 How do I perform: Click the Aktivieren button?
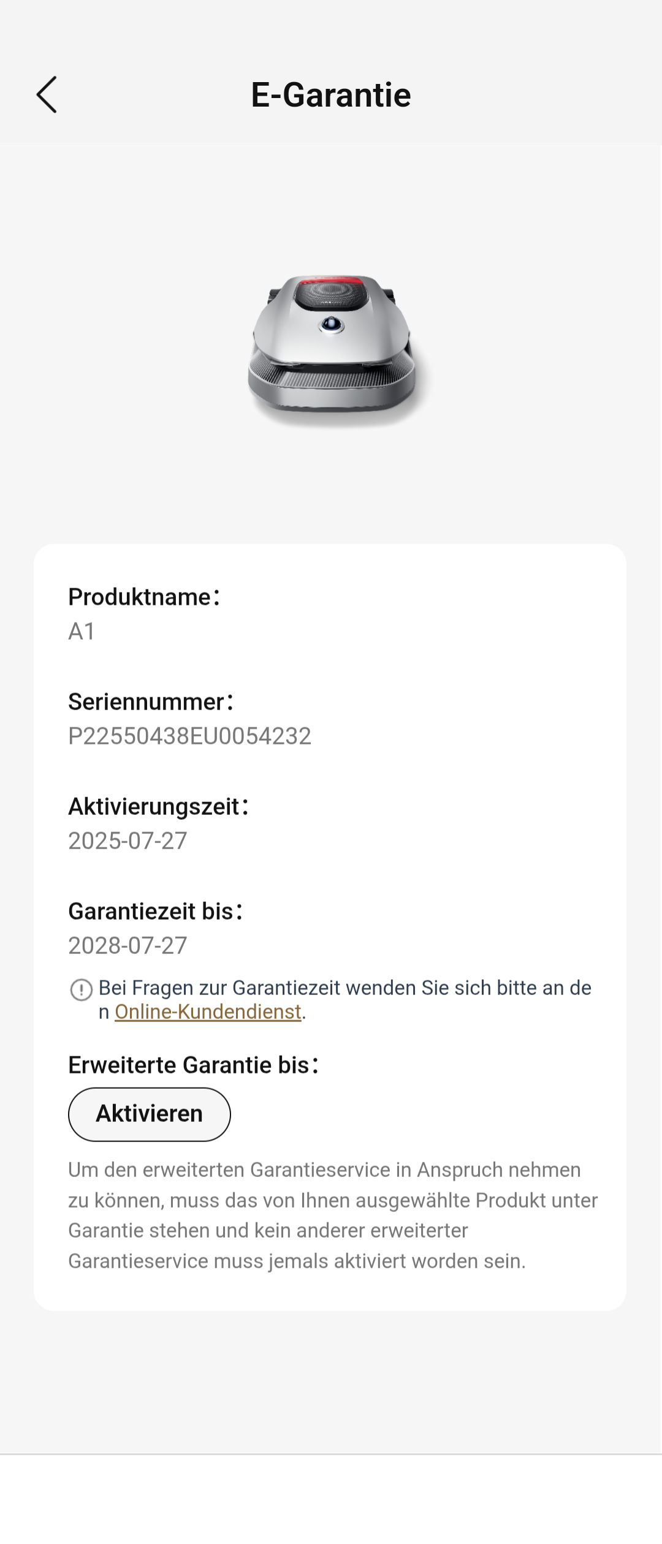coord(149,1114)
